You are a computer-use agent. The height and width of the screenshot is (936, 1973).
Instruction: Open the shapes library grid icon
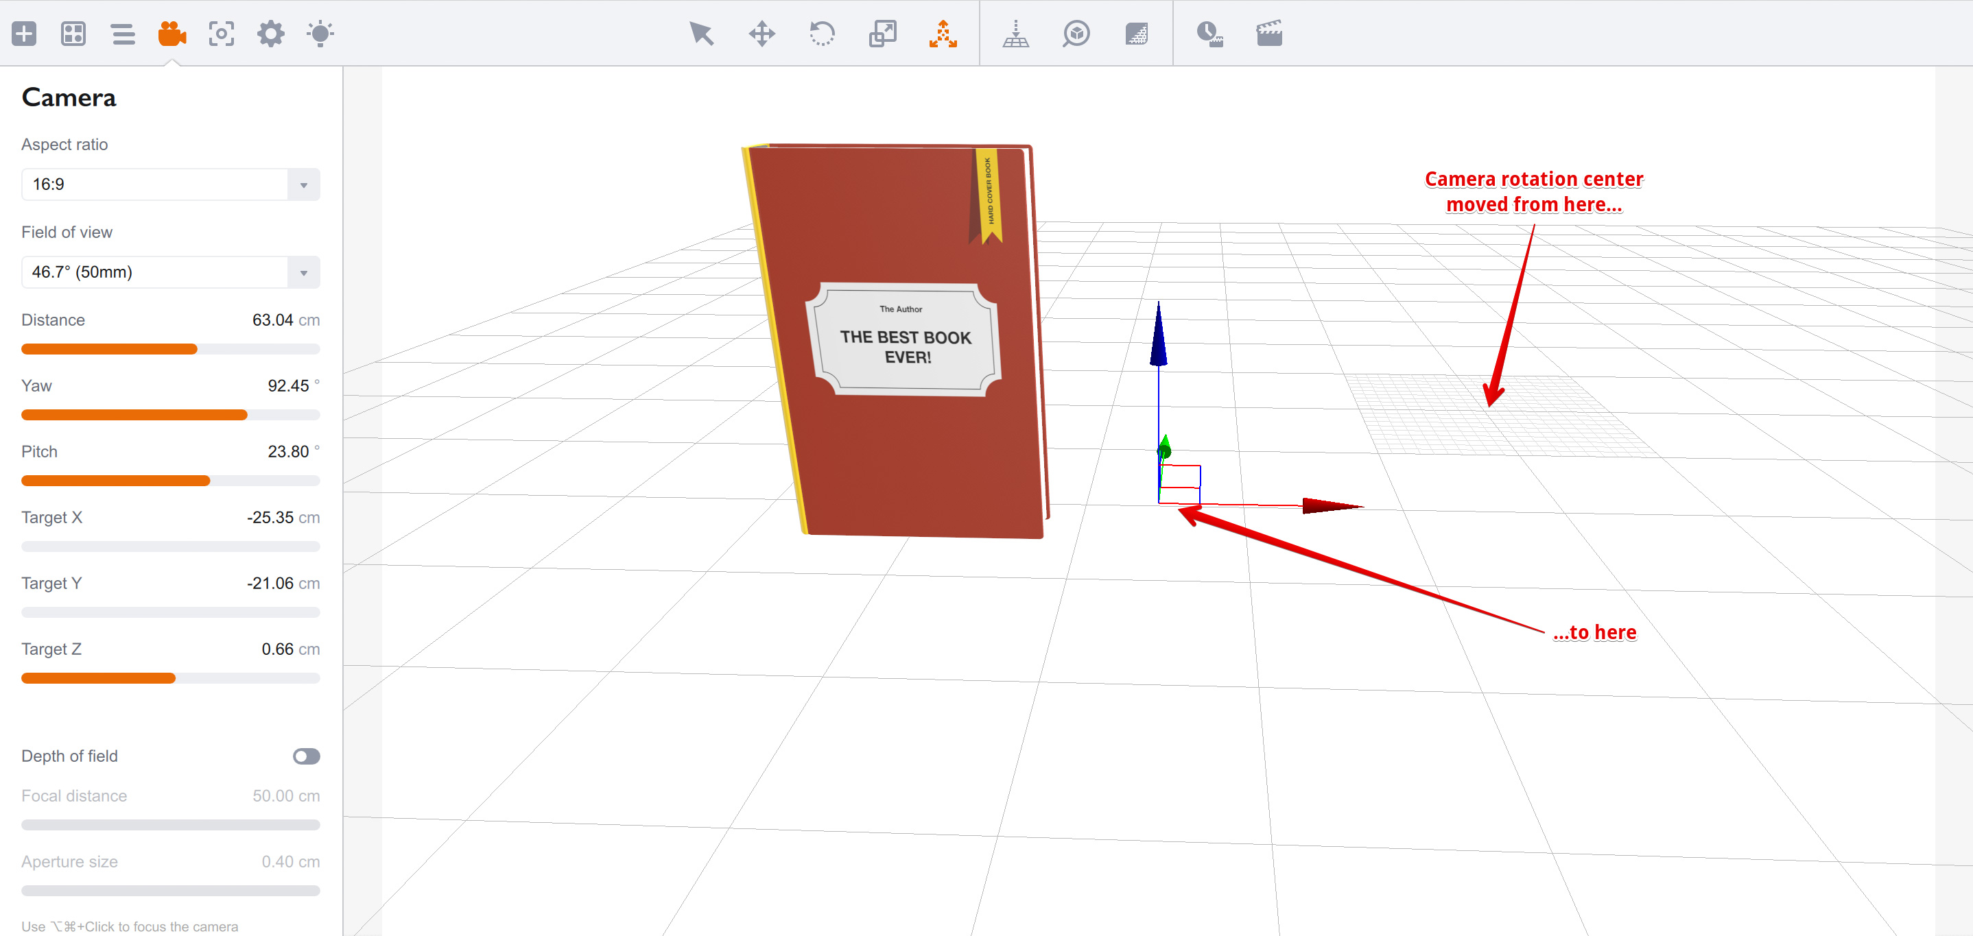tap(73, 34)
